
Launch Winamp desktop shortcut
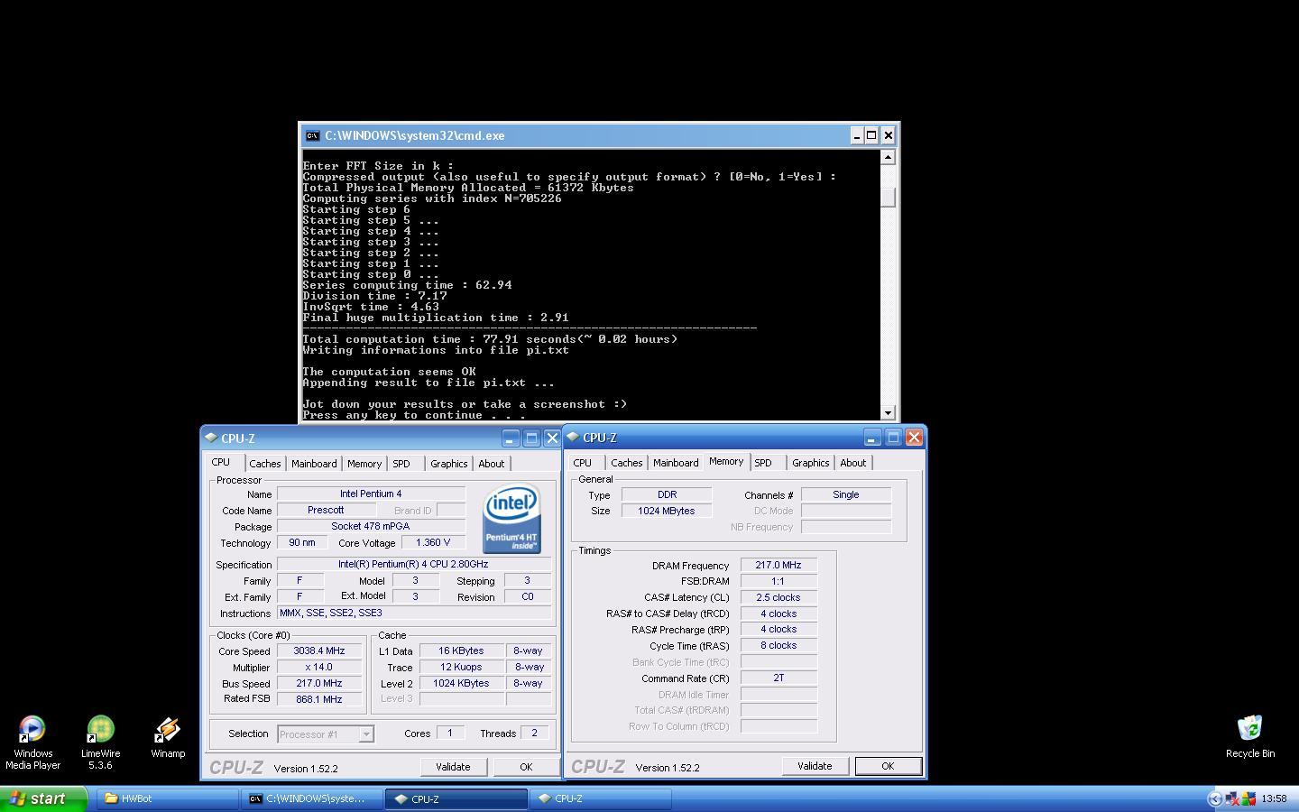[x=168, y=737]
